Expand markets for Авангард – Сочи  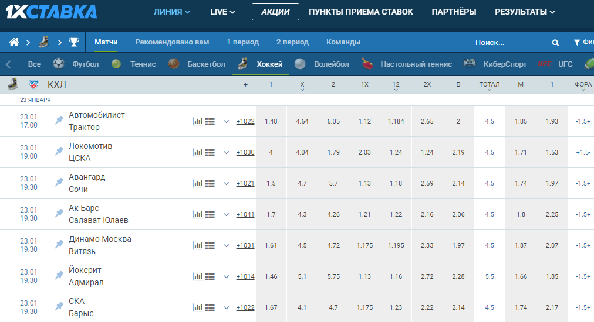pos(226,184)
